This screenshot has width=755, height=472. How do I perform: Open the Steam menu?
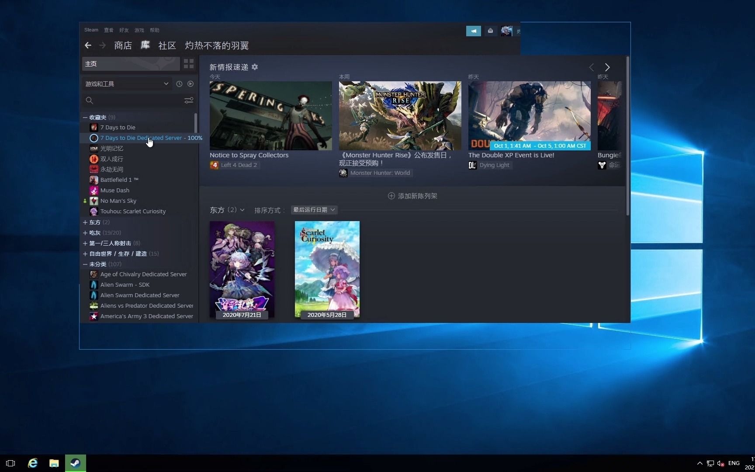tap(91, 30)
